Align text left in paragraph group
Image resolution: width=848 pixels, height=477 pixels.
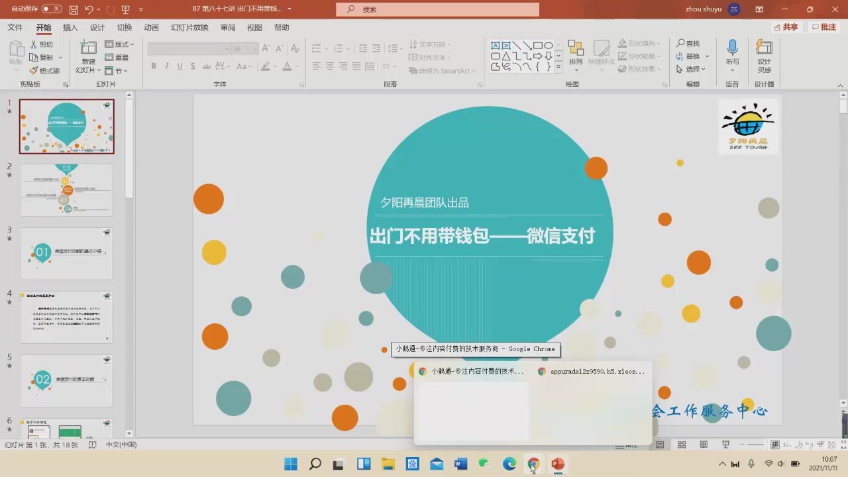click(x=316, y=66)
